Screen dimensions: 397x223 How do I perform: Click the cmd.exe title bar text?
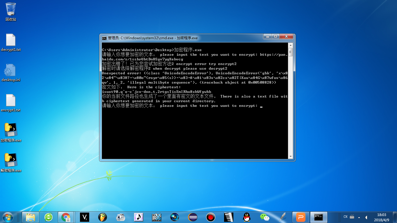pos(153,38)
